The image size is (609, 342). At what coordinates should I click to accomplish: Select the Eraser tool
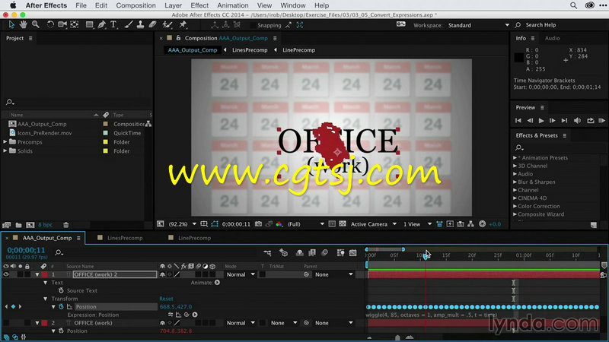click(x=153, y=25)
